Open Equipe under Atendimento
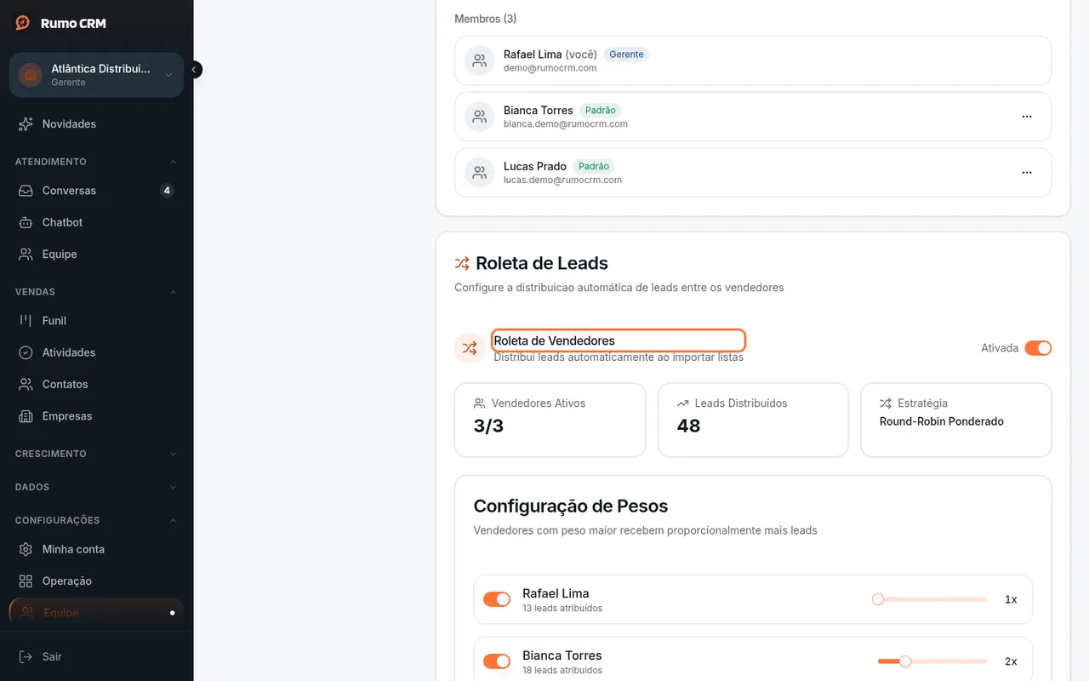Viewport: 1089px width, 681px height. tap(96, 255)
